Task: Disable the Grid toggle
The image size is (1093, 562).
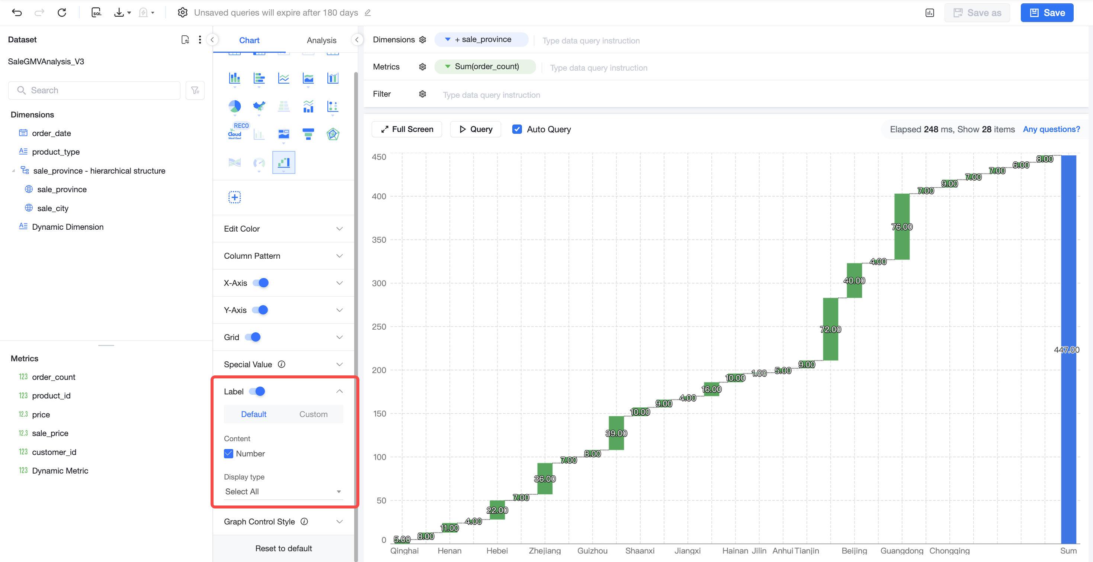Action: 253,337
